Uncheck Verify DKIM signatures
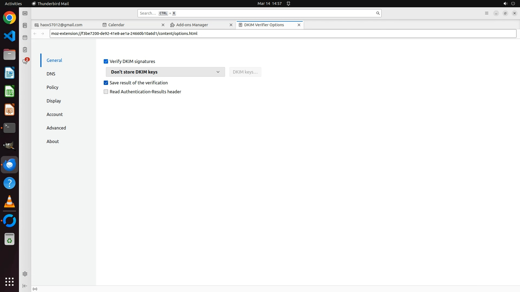The width and height of the screenshot is (520, 292). (106, 61)
